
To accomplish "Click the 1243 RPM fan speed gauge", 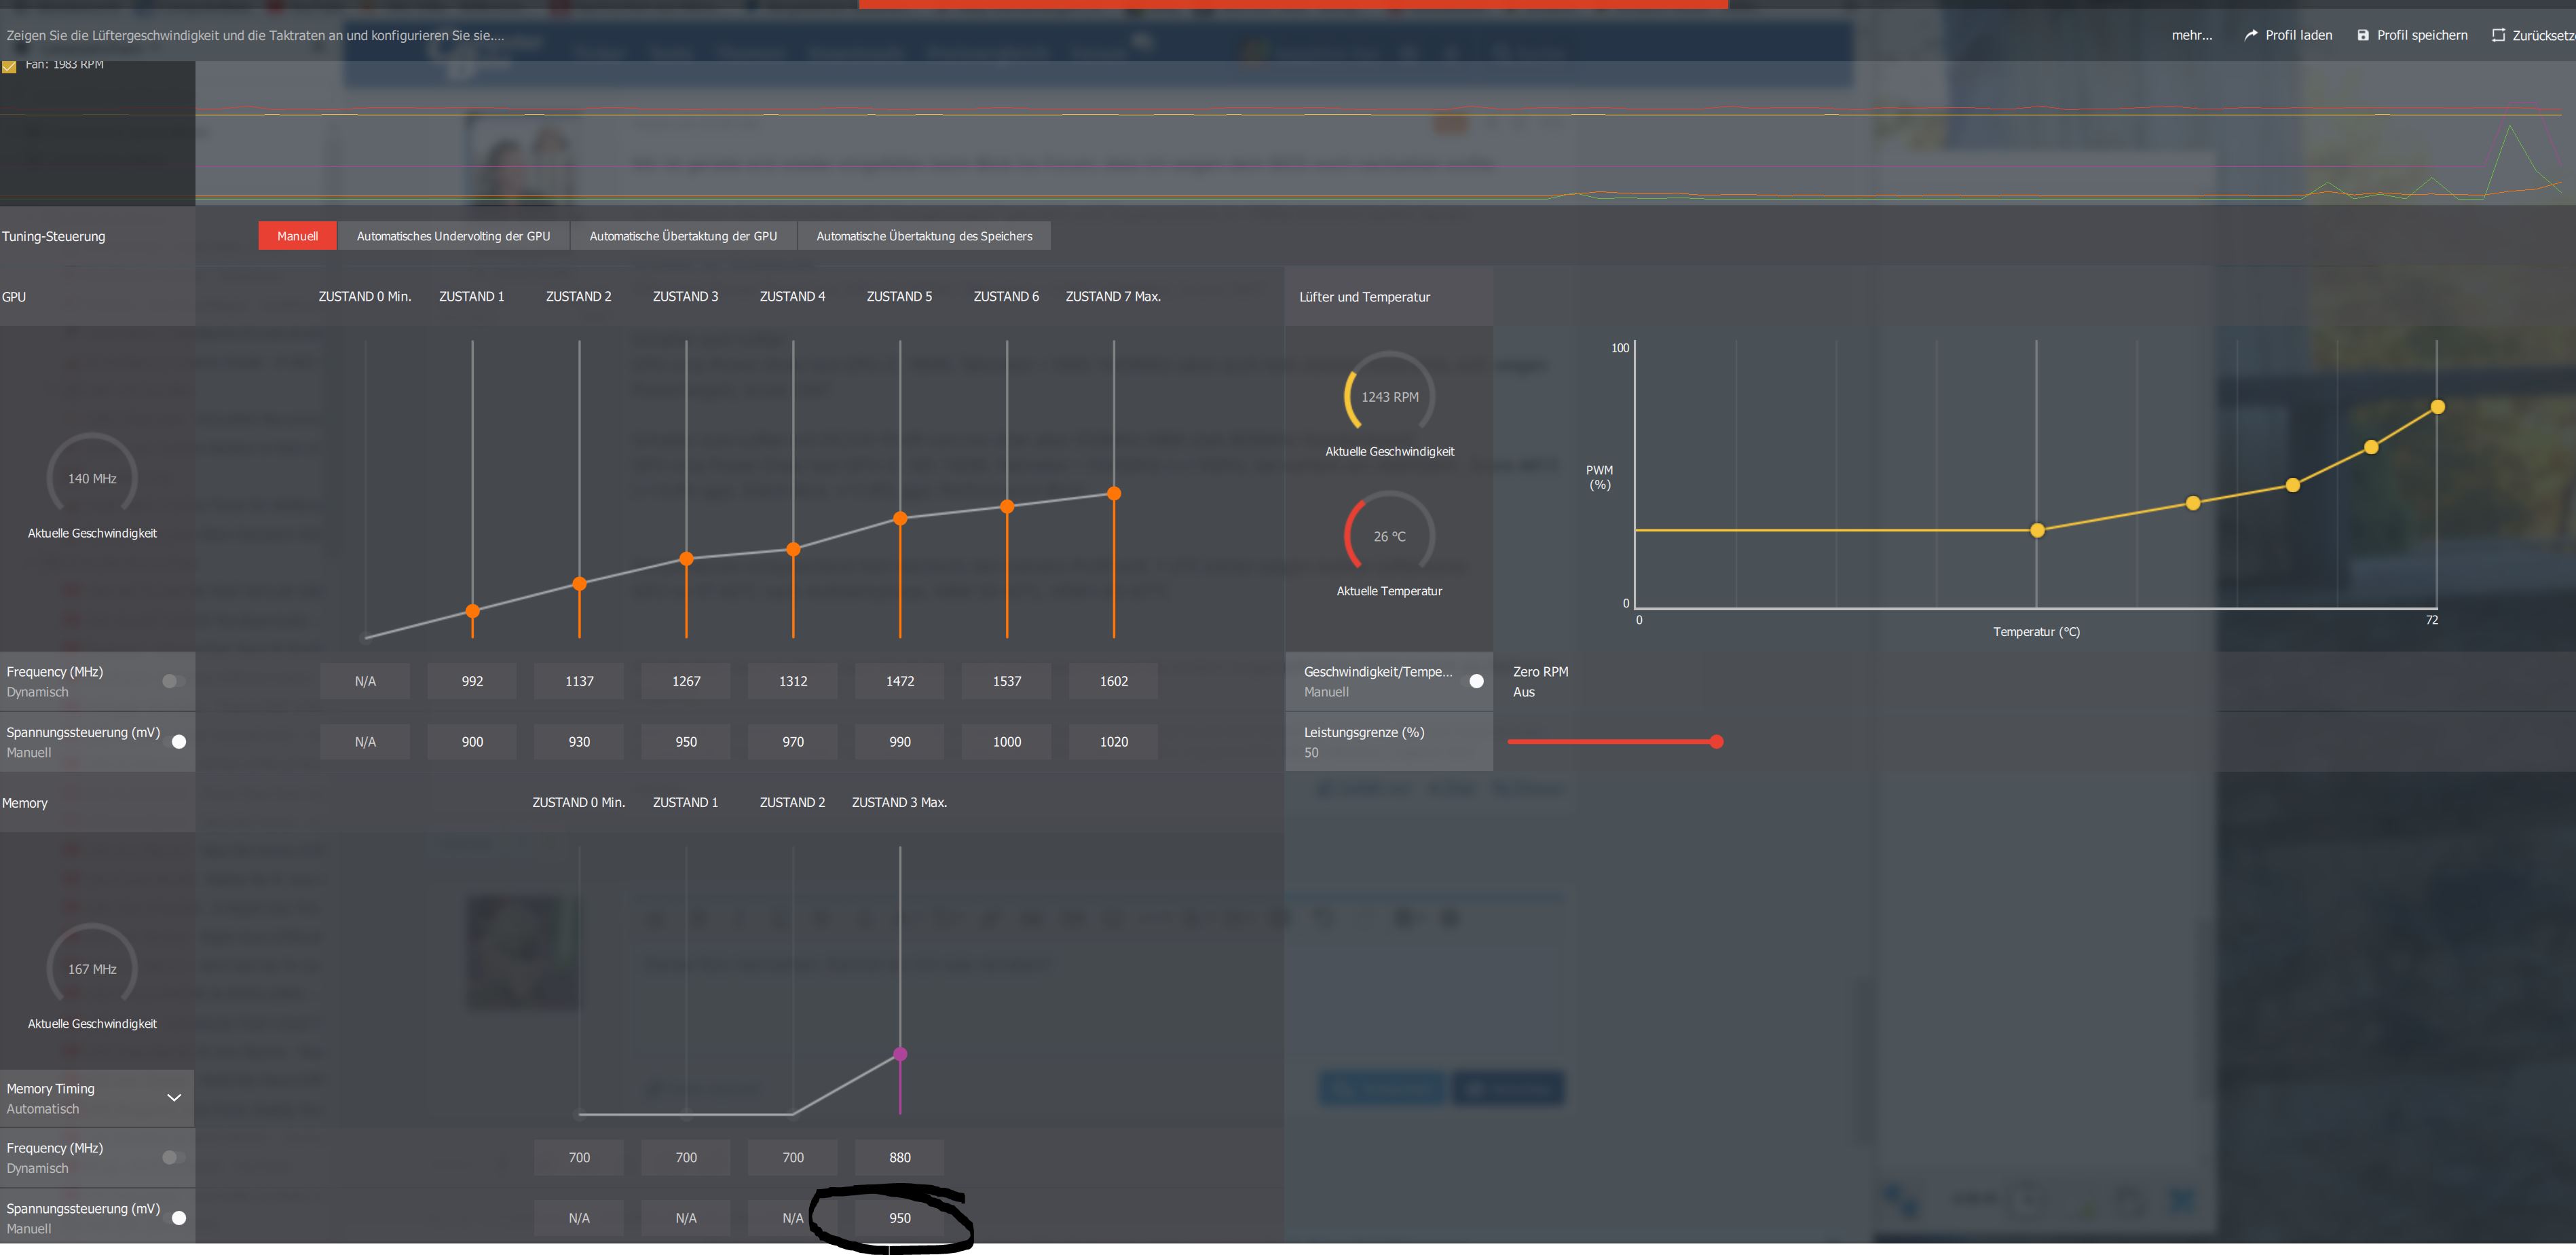I will point(1389,396).
